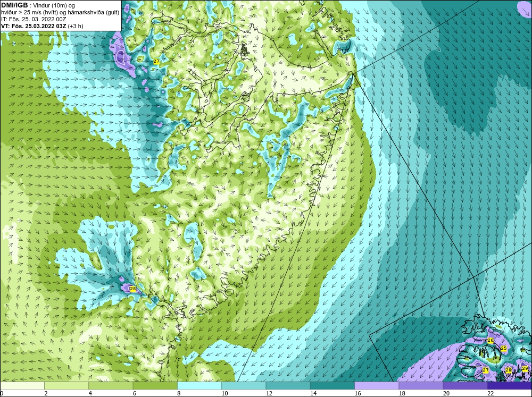Click the yellow gust label '29' in the inset
This screenshot has height=397, width=532.
tap(525, 368)
